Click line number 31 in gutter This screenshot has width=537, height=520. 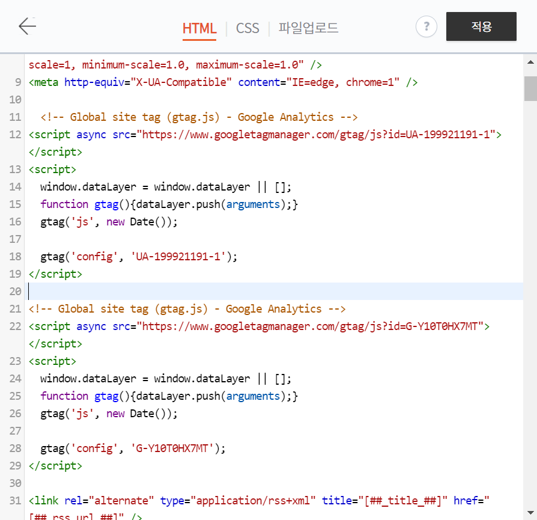15,501
